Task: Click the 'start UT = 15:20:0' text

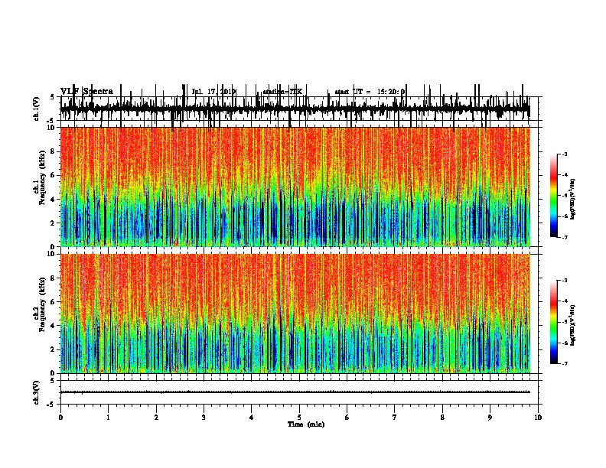Action: click(x=370, y=92)
